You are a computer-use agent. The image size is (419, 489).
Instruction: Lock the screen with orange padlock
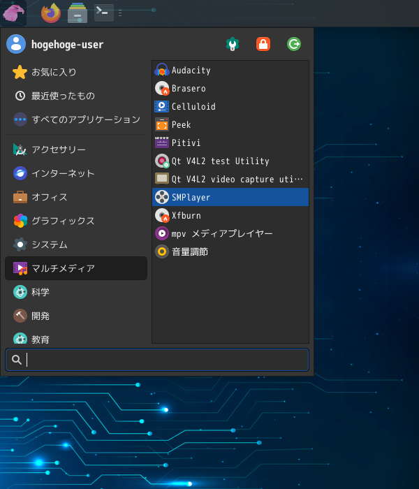tap(263, 44)
